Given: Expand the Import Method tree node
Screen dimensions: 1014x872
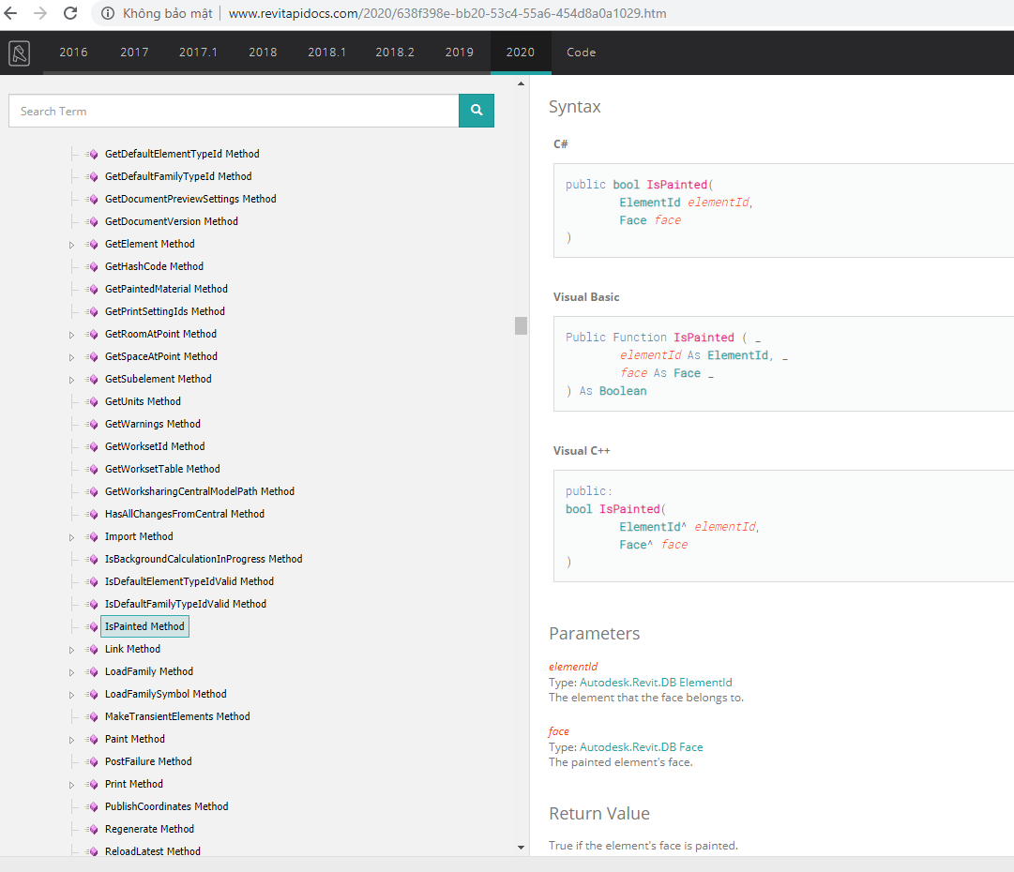Looking at the screenshot, I should coord(72,536).
